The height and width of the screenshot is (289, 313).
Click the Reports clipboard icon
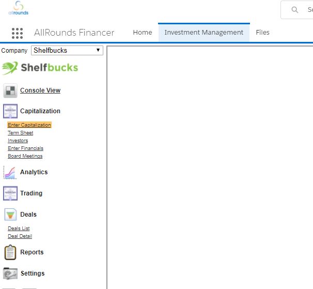click(10, 252)
